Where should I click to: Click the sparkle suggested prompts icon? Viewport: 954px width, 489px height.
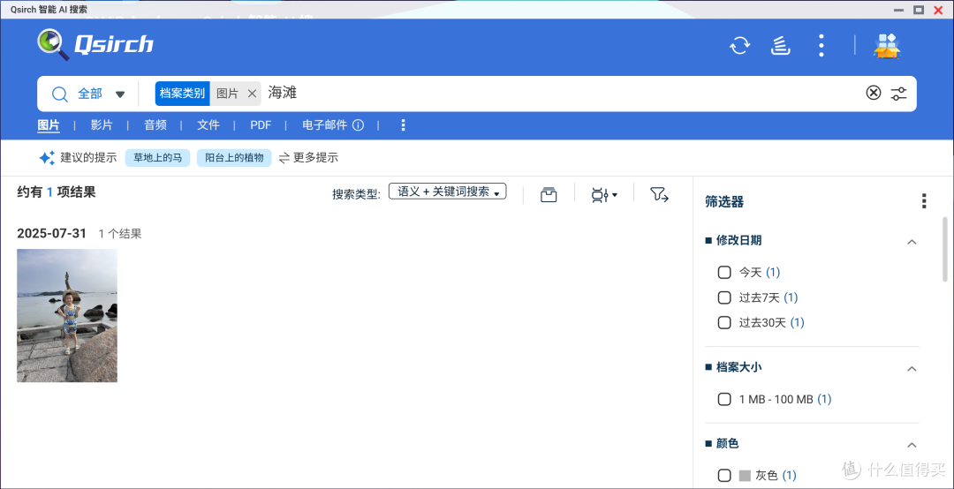[x=47, y=157]
